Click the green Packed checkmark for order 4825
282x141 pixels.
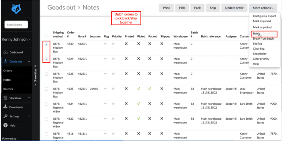(x=150, y=89)
